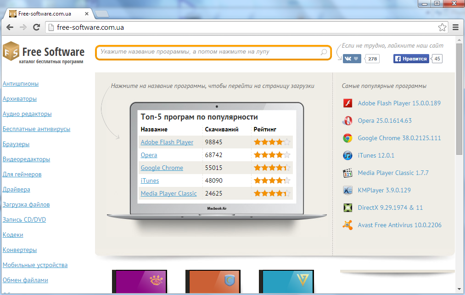
Task: Click the vertical scrollbar thumb
Action: tap(459, 99)
